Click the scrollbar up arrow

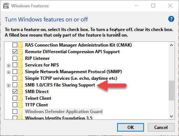171,45
